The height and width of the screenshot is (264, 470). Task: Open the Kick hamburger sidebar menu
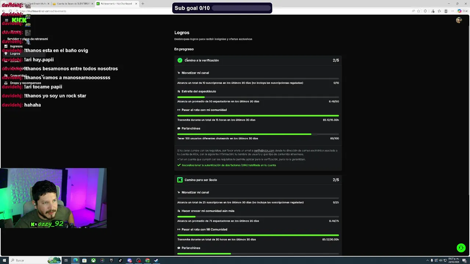(6, 20)
